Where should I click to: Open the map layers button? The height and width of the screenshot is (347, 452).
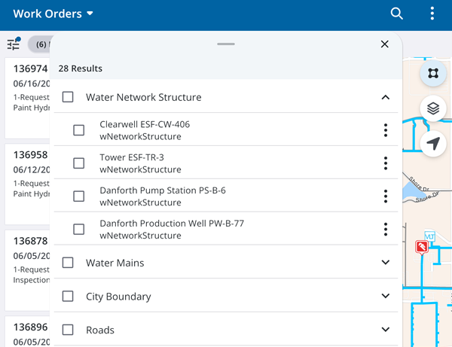pos(433,108)
